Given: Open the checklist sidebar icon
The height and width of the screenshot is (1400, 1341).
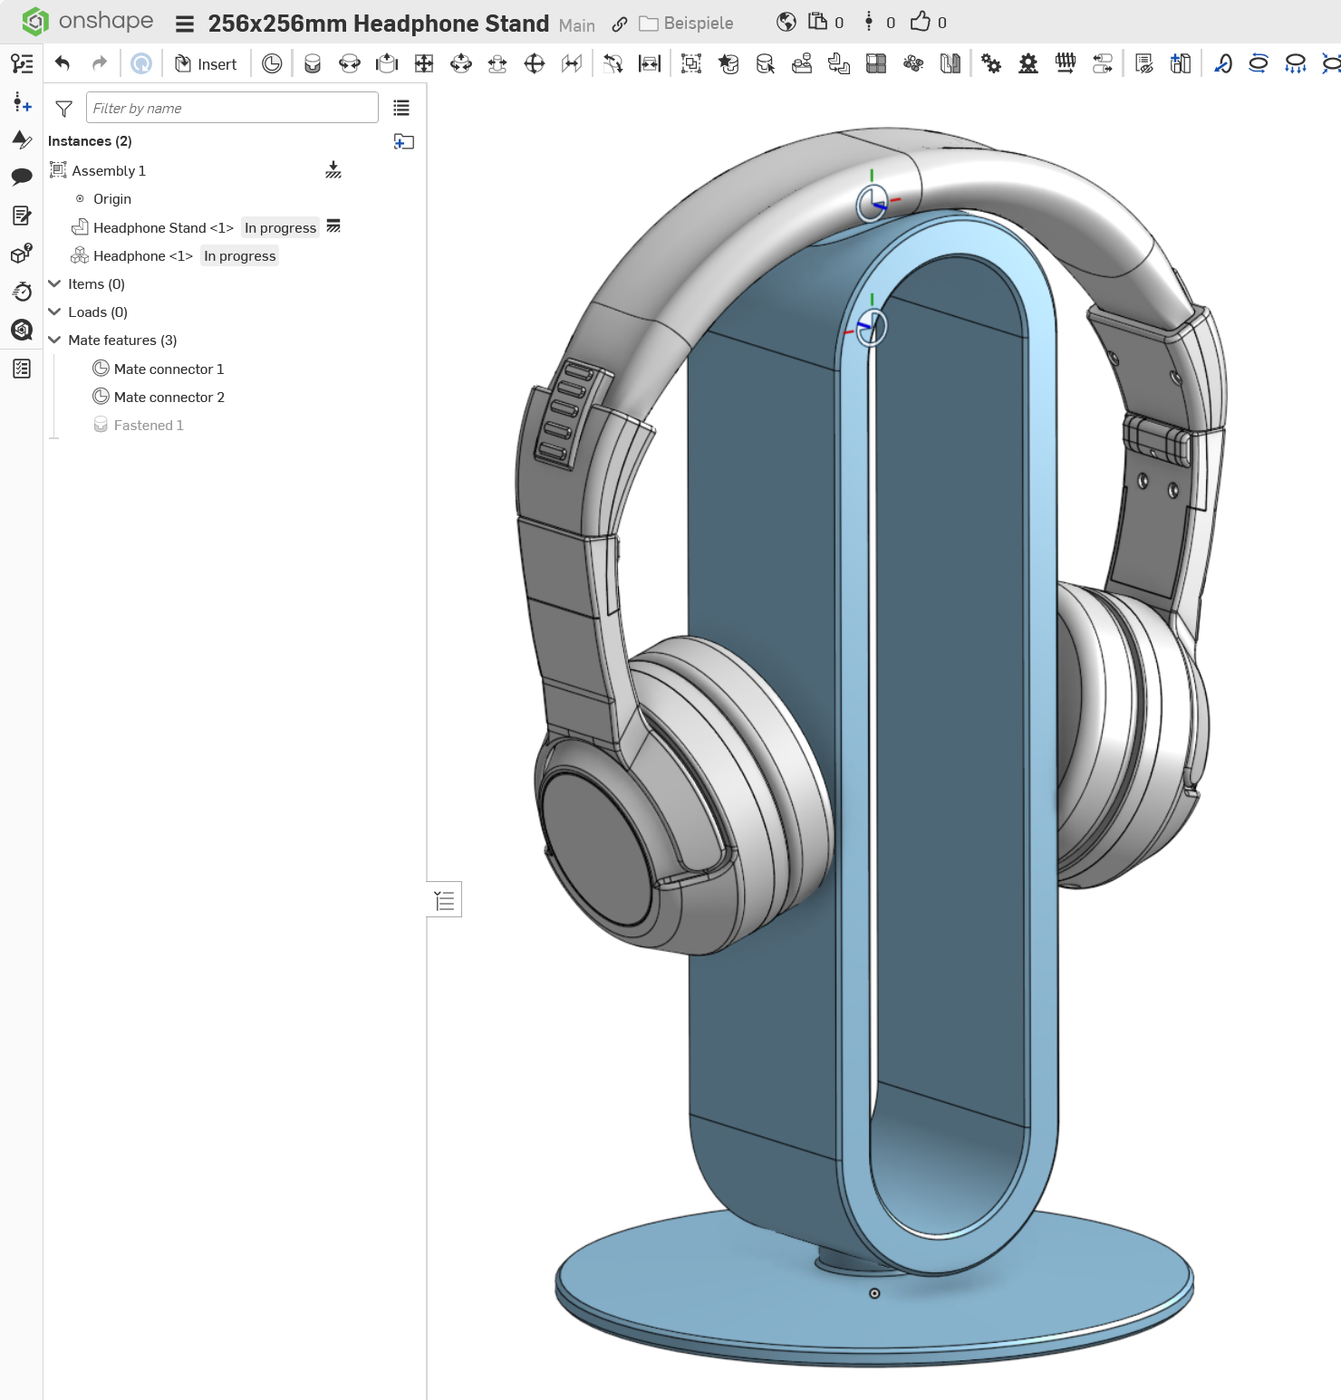Looking at the screenshot, I should tap(22, 369).
